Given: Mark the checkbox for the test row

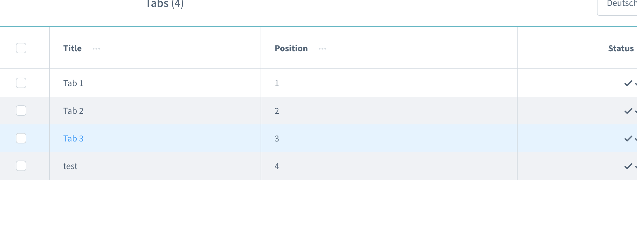Looking at the screenshot, I should pyautogui.click(x=21, y=166).
